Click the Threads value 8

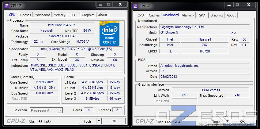pos(117,110)
